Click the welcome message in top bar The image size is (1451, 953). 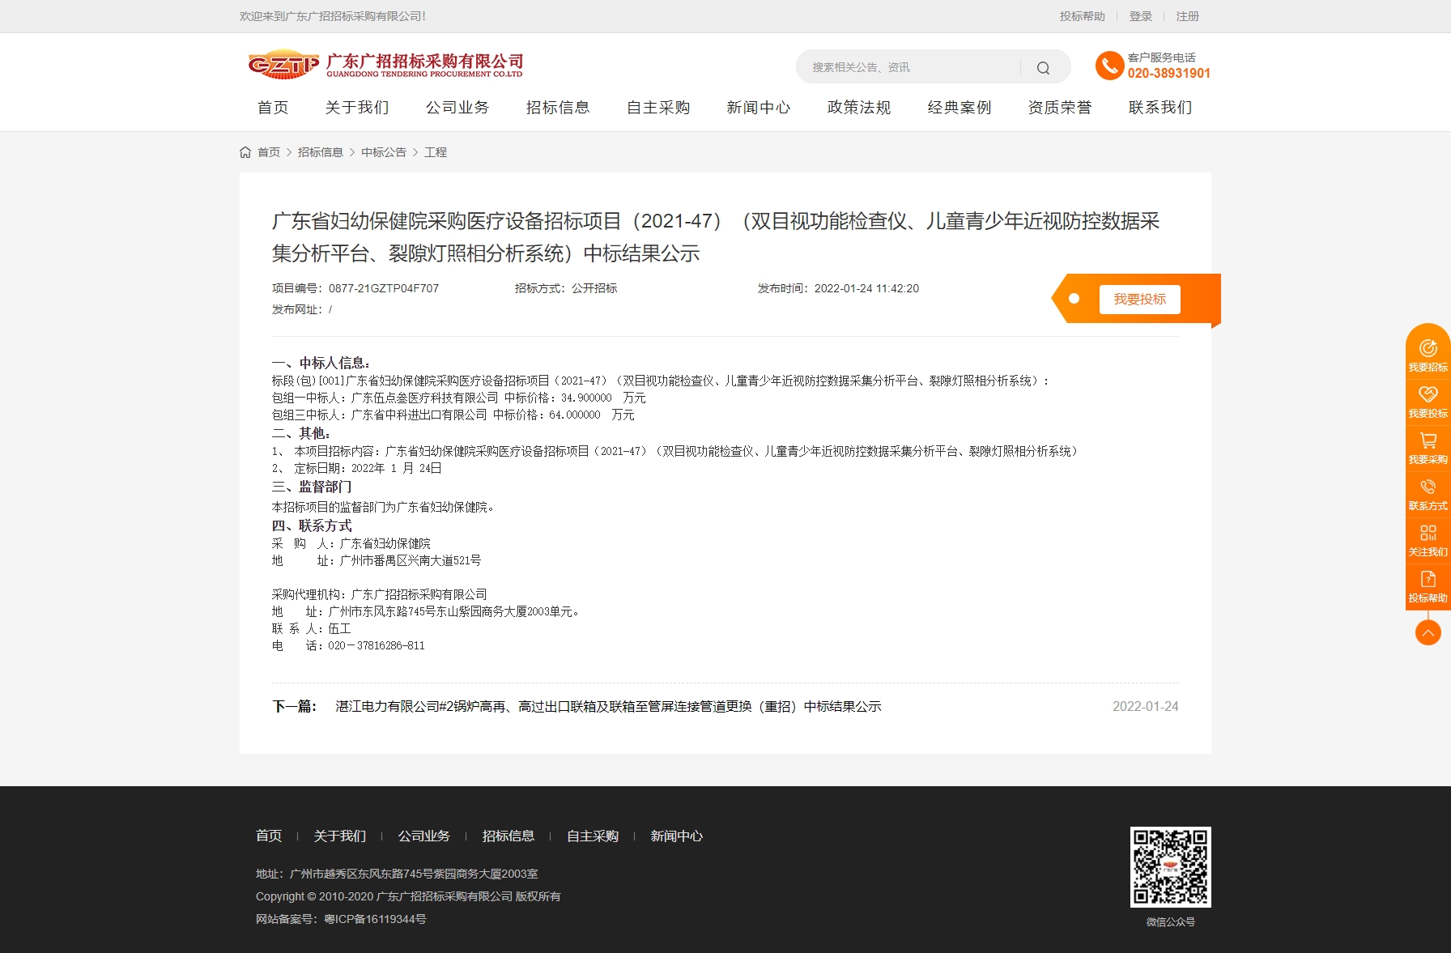(x=333, y=16)
